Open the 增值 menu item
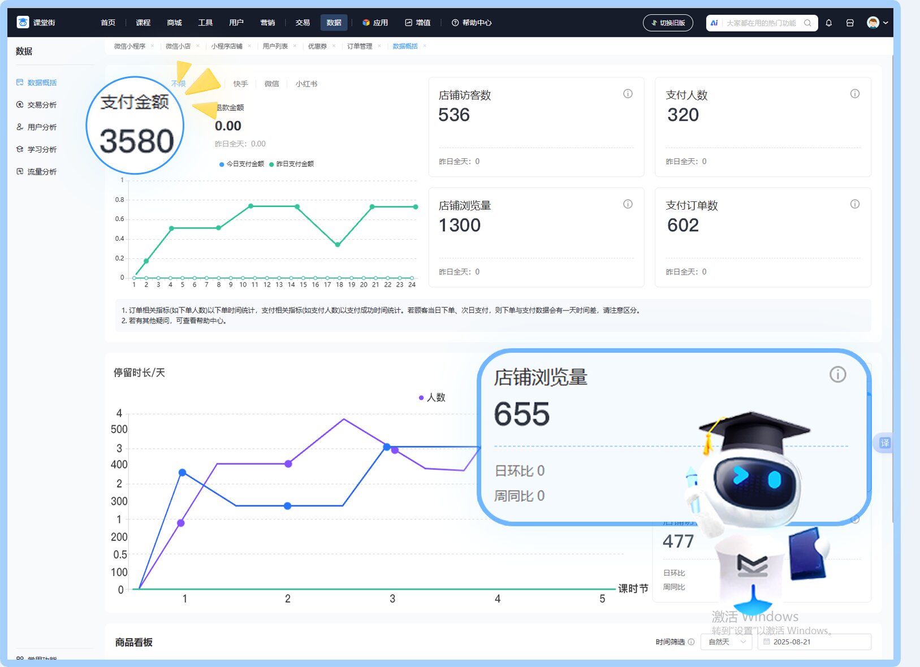 click(x=418, y=23)
